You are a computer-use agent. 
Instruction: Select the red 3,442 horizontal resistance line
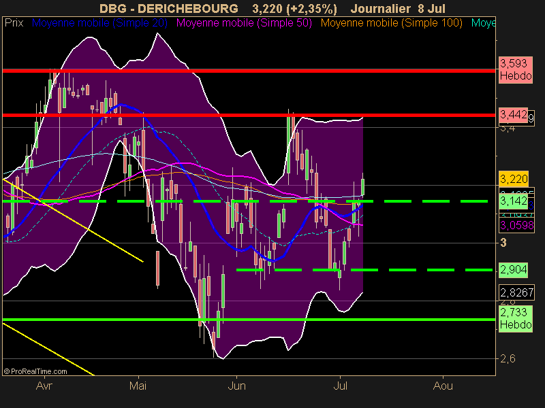click(249, 115)
